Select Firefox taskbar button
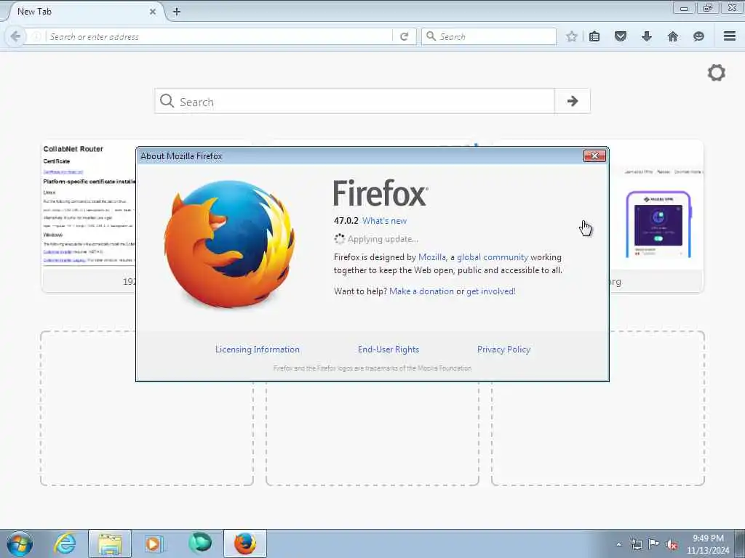Viewport: 745px width, 558px height. click(245, 543)
